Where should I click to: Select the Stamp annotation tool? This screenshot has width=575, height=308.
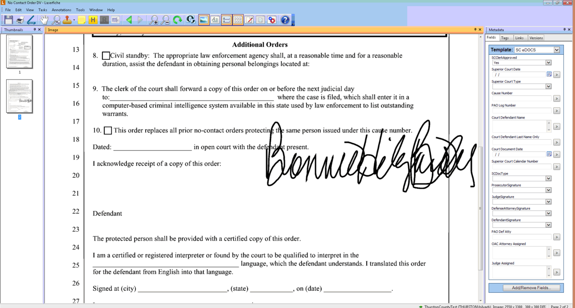tap(67, 20)
